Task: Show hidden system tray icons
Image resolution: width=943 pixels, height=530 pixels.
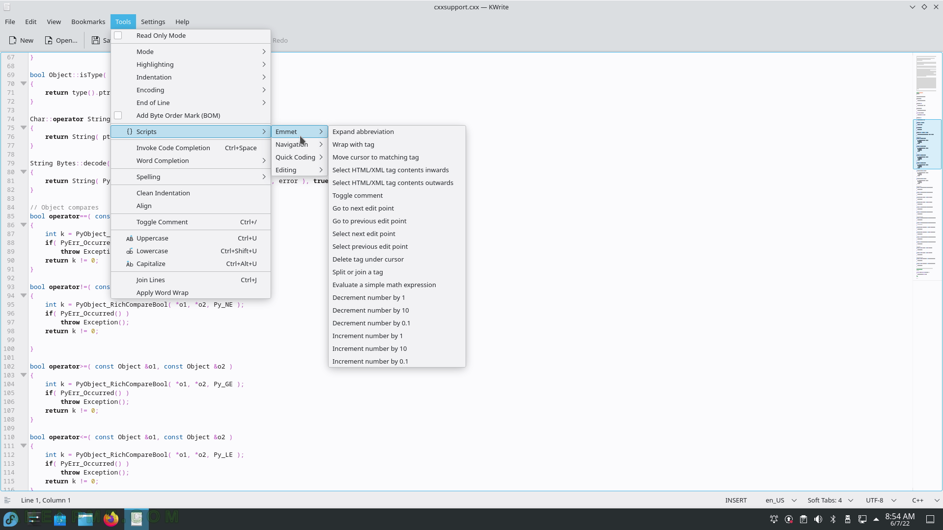Action: pos(876,519)
